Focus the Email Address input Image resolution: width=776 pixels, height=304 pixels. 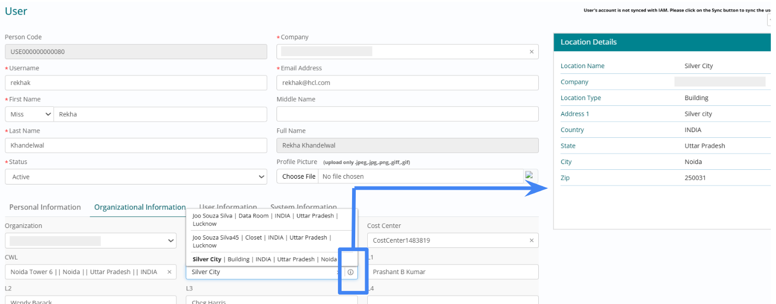pyautogui.click(x=407, y=83)
